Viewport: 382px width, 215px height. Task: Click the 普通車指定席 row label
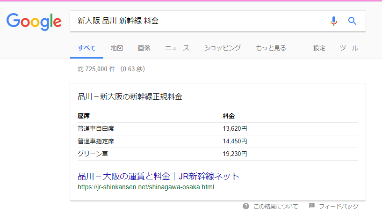[x=96, y=141]
